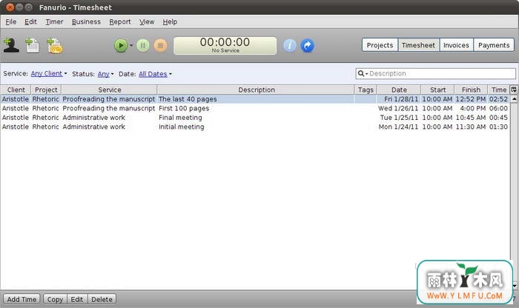Click the Edit button at the bottom

[77, 299]
